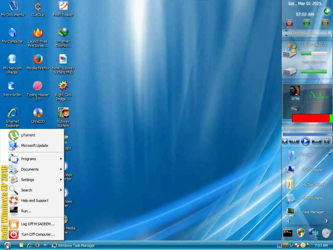Open µTorrent from the Start menu
Image resolution: width=333 pixels, height=250 pixels.
[36, 135]
